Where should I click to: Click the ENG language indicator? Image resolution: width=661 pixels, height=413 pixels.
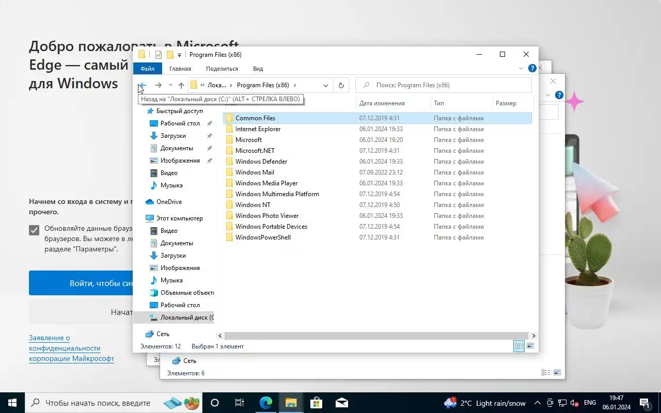click(x=590, y=403)
